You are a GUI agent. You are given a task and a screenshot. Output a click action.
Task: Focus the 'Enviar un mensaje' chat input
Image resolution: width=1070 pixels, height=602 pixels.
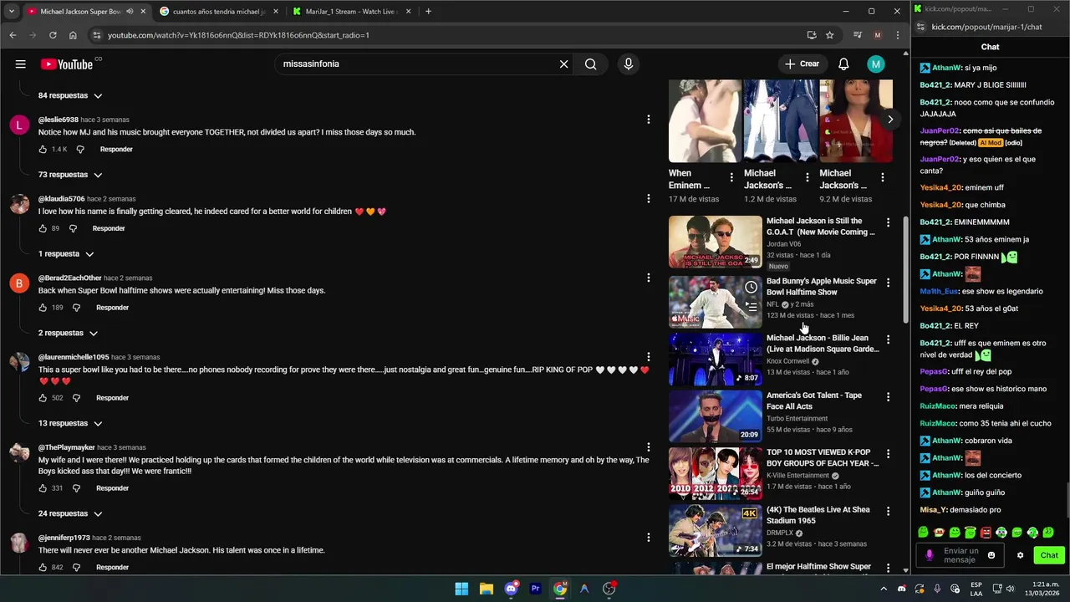pyautogui.click(x=960, y=555)
